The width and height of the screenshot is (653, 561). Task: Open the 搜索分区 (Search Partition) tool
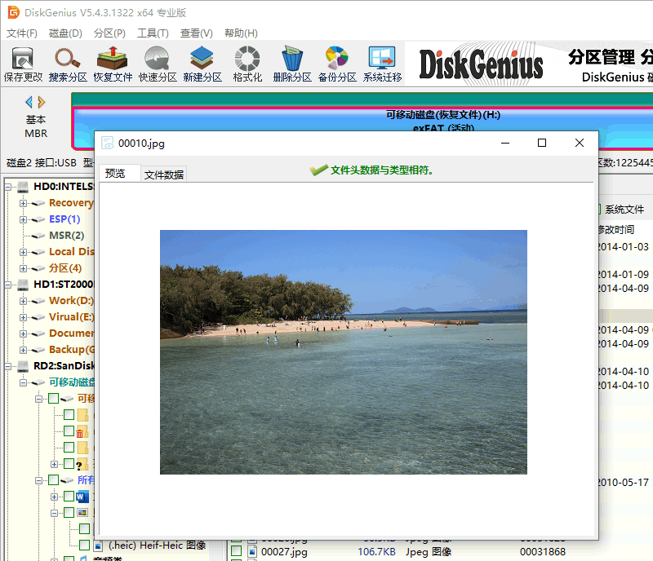pyautogui.click(x=65, y=61)
